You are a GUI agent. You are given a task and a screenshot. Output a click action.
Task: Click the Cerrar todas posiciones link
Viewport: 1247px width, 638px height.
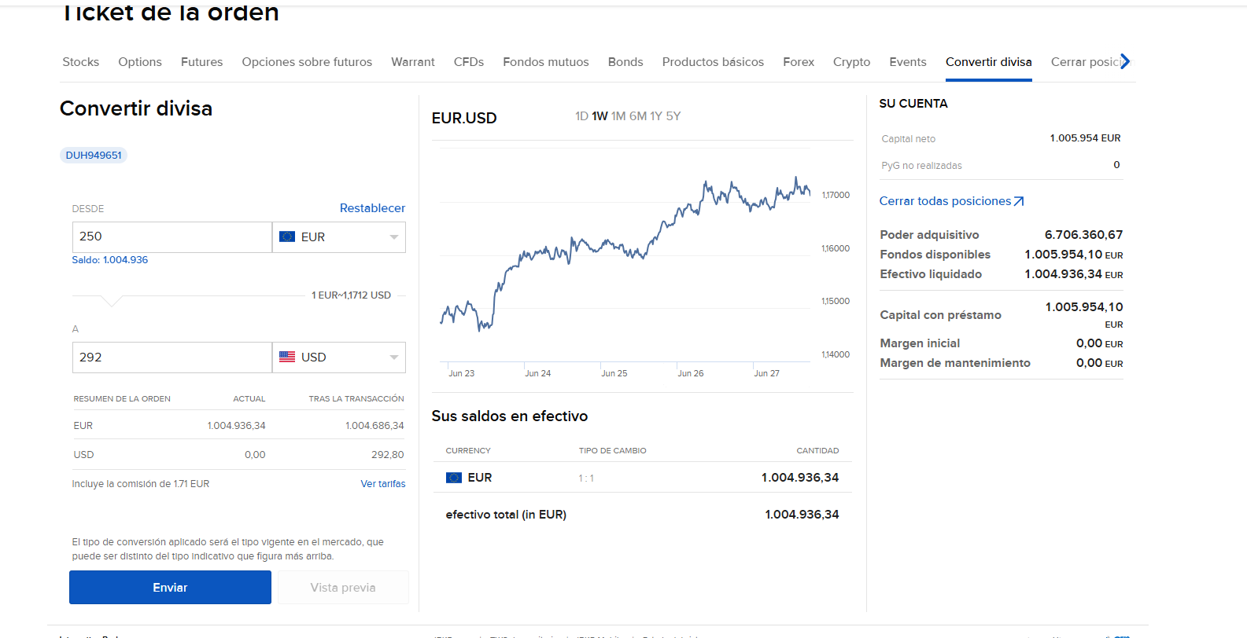pos(945,201)
